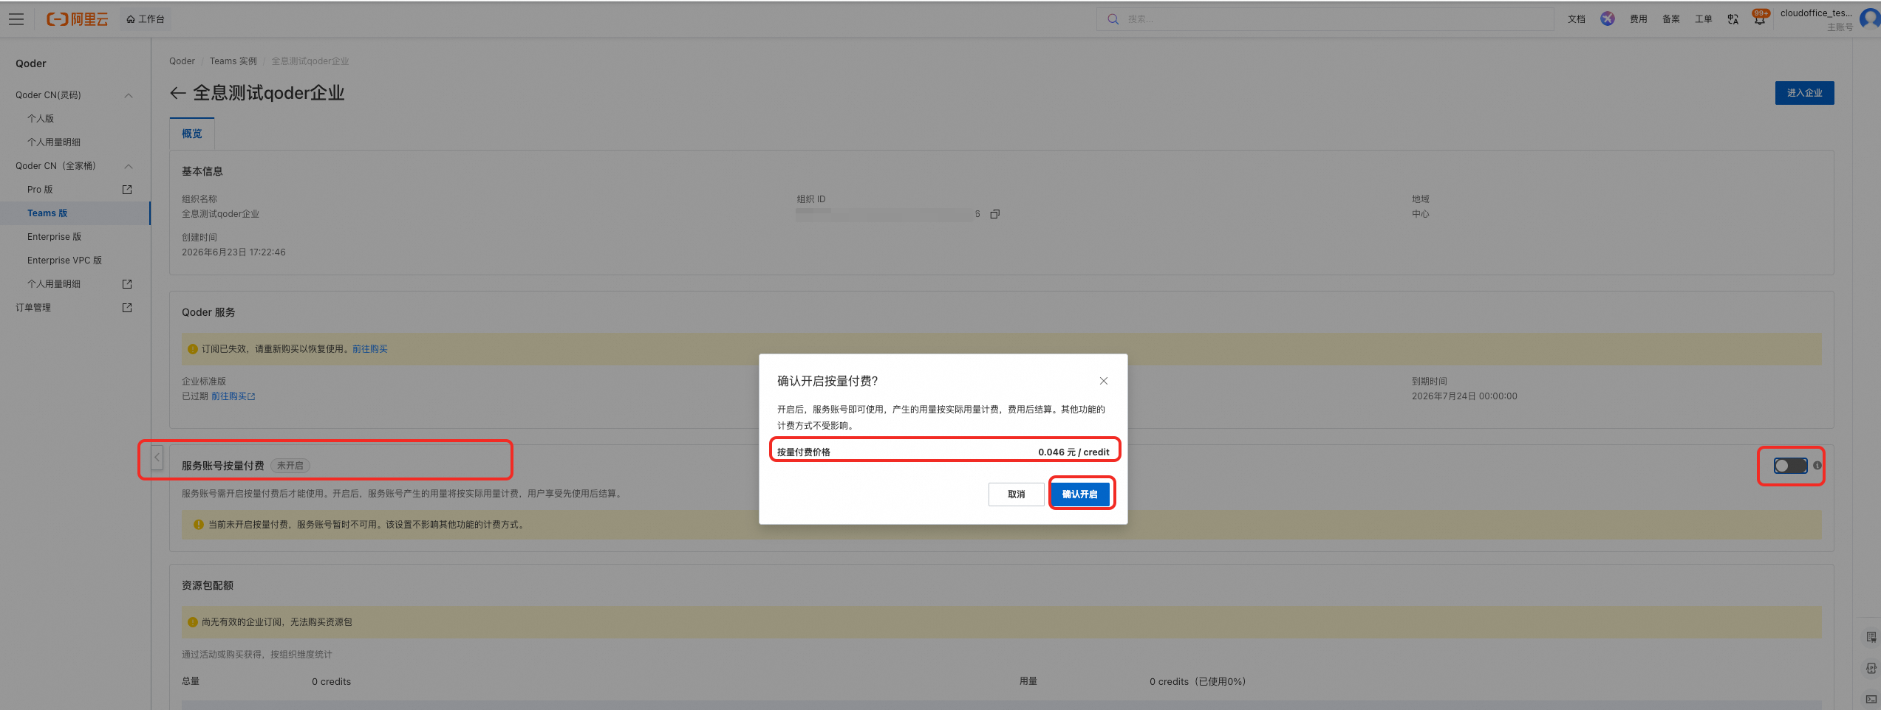This screenshot has width=1881, height=710.
Task: Go back with the arrow beside 全息测试qoder企业
Action: pos(177,93)
